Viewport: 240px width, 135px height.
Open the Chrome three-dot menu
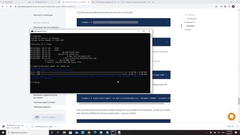point(237,7)
